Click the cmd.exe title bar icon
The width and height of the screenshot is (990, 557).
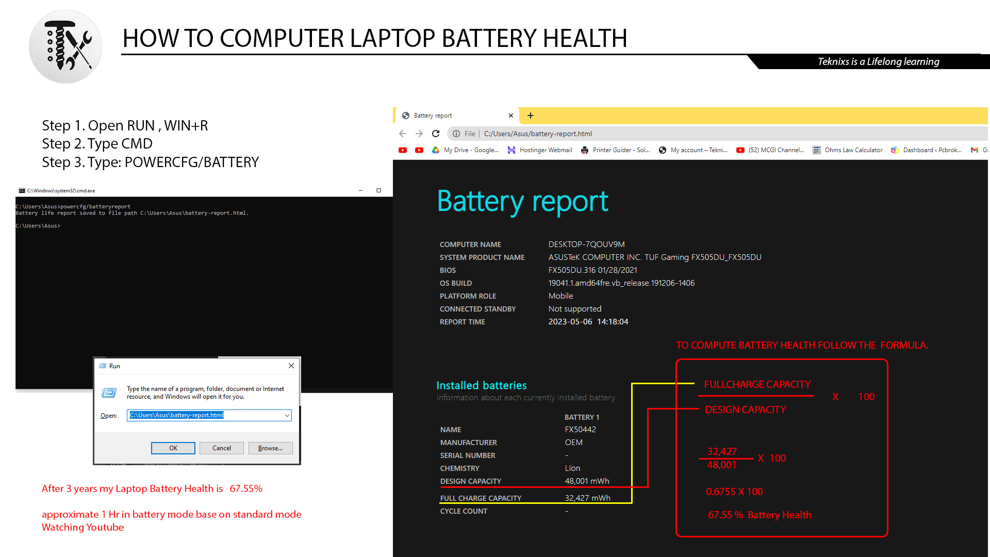pos(22,191)
